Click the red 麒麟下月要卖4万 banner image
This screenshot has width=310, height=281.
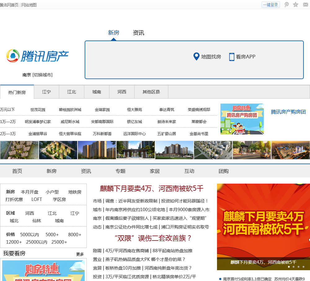(x=263, y=227)
